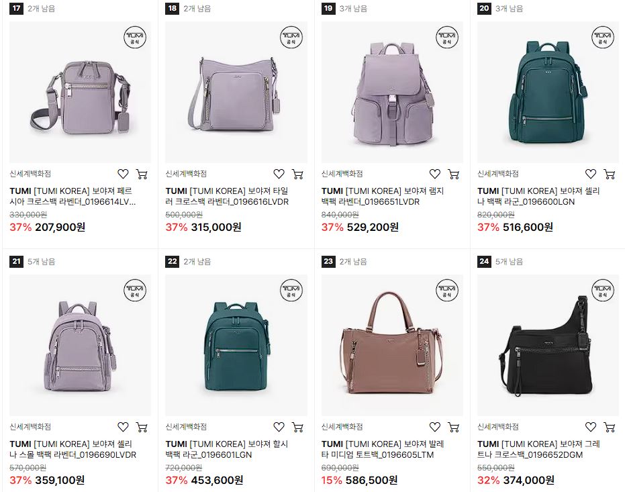Viewport: 625px width, 492px height.
Task: Add Gretna crossbody bag to cart
Action: pos(609,427)
